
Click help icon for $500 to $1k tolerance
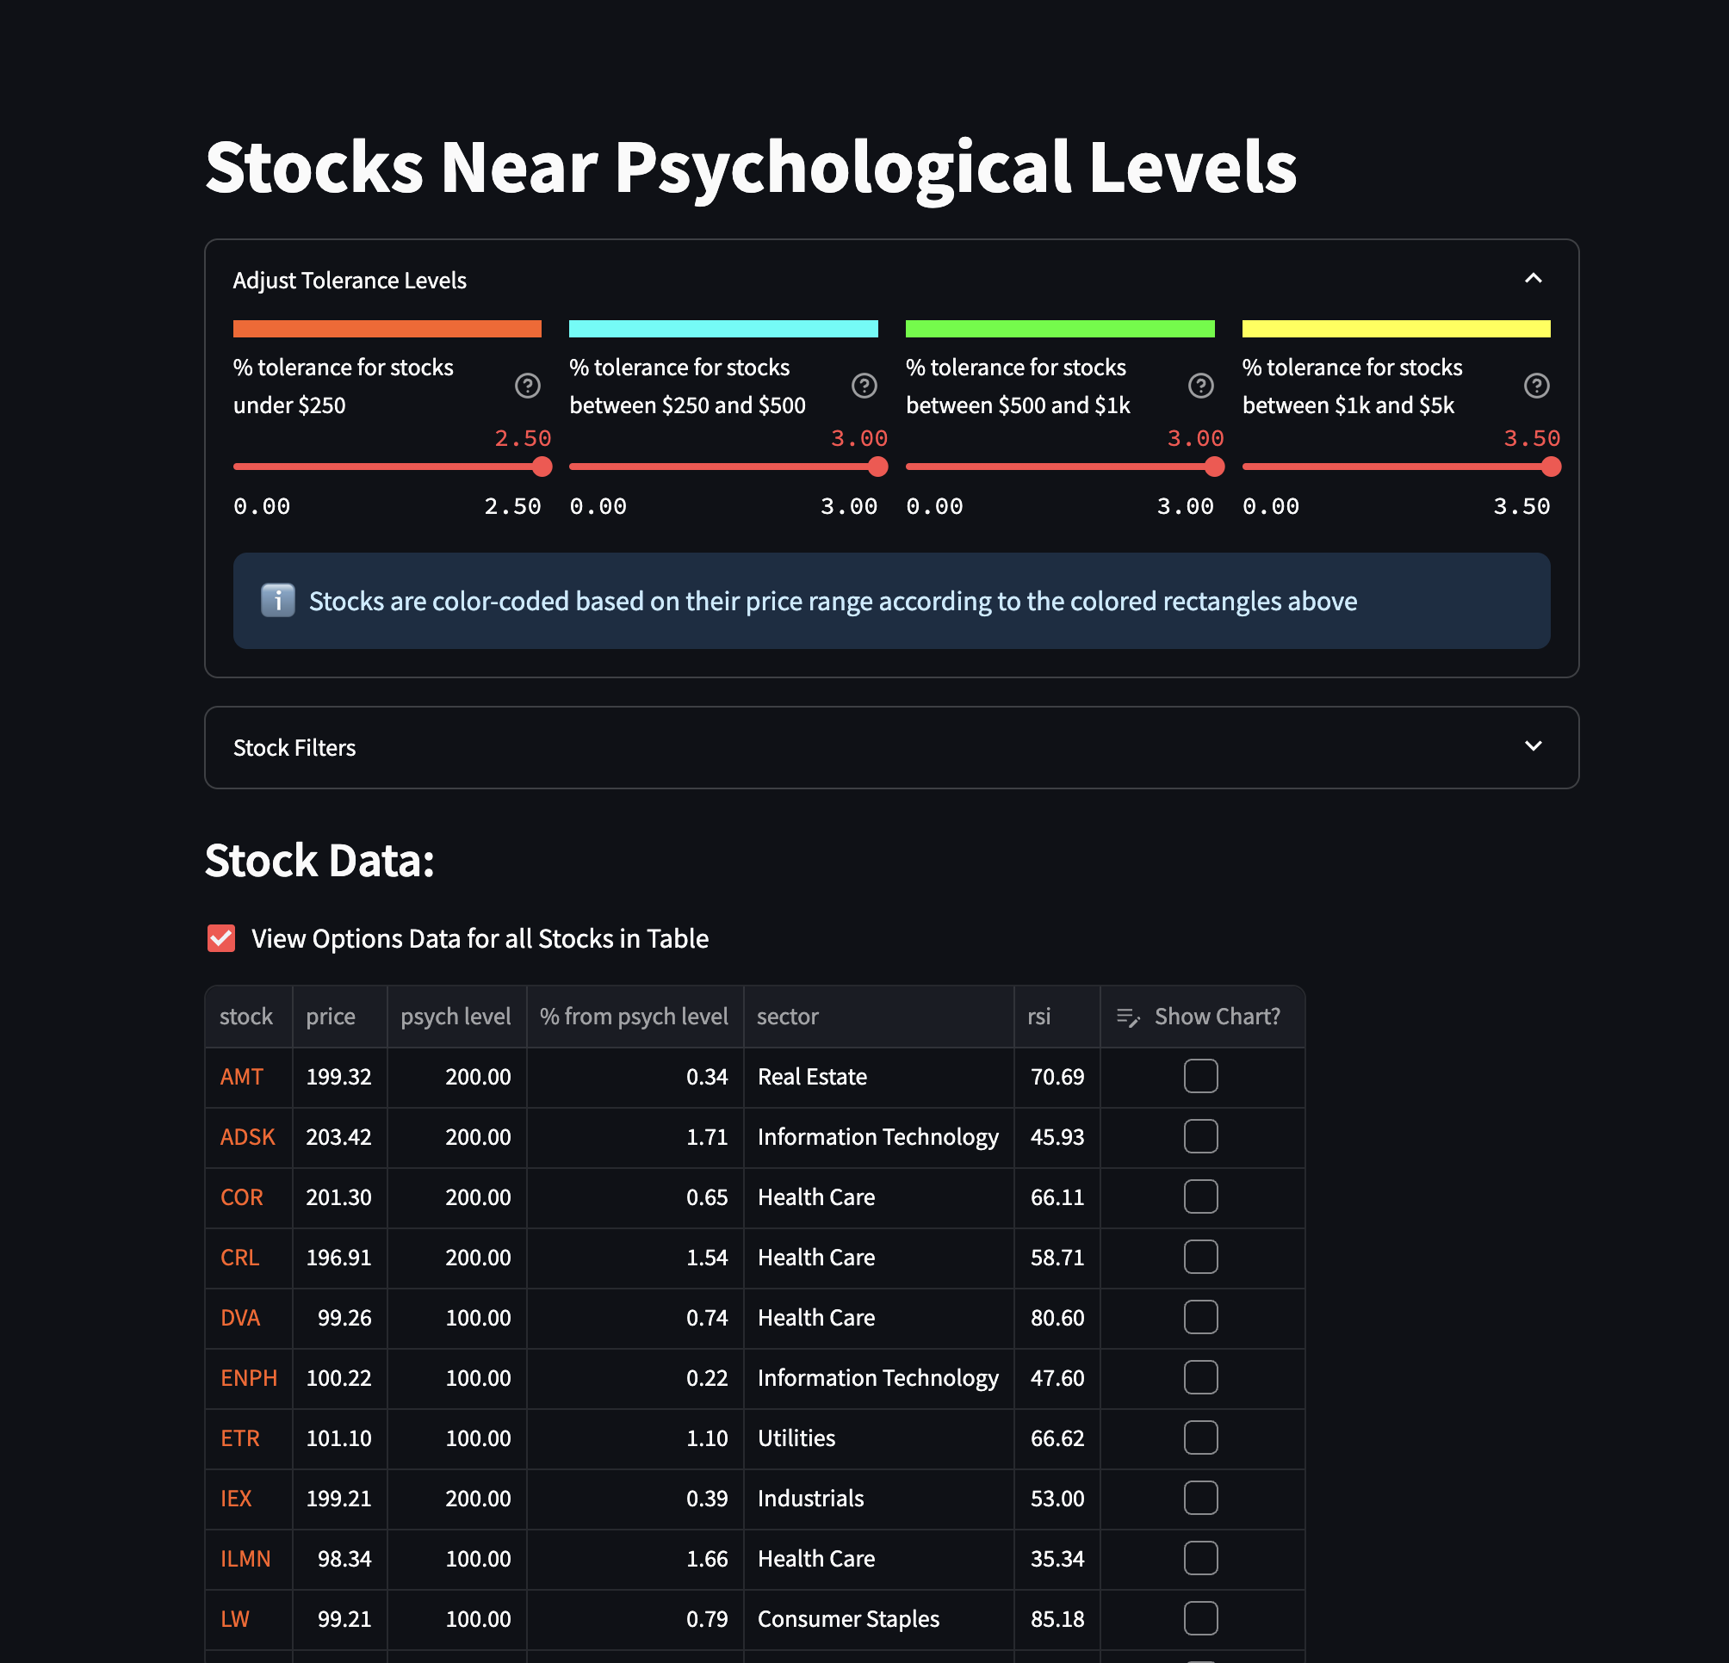tap(1200, 386)
